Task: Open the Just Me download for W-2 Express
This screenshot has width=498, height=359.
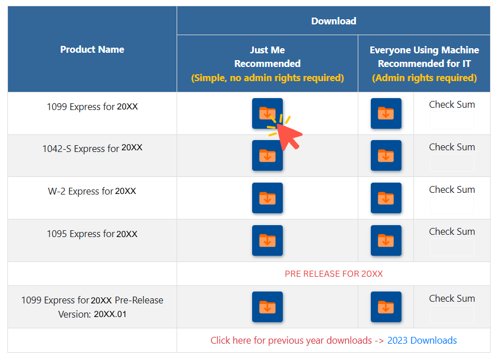Action: point(267,198)
